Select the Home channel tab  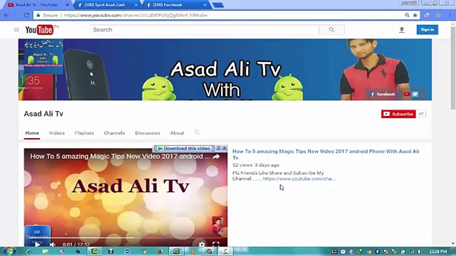32,133
